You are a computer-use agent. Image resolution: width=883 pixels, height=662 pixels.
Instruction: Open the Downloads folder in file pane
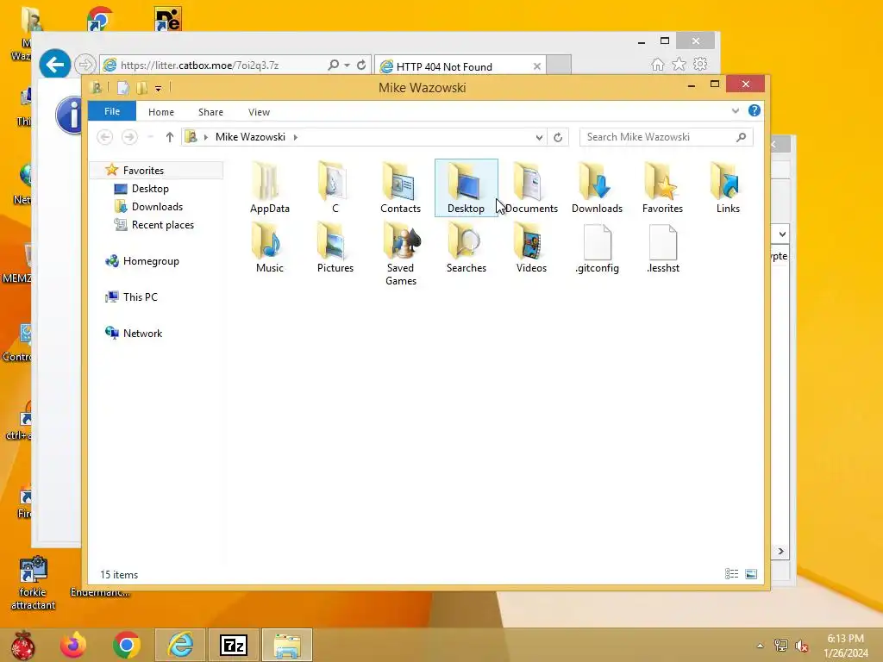[x=597, y=187]
